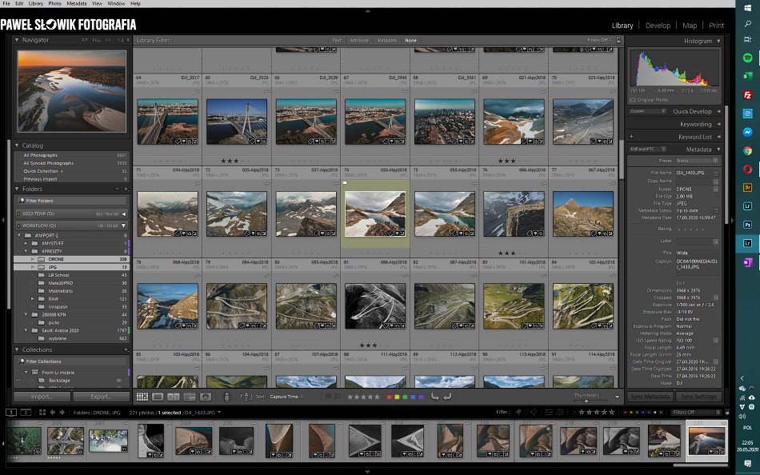The height and width of the screenshot is (475, 760).
Task: Click the Library Filter lock icon
Action: pos(618,40)
